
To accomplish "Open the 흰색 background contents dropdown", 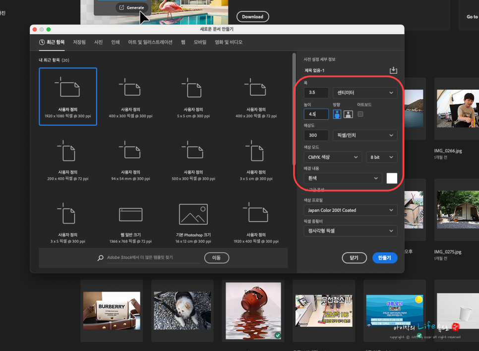I will (343, 178).
